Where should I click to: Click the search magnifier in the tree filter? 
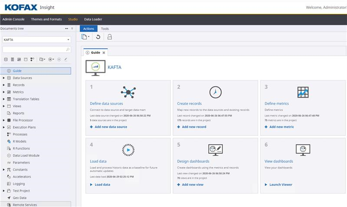(68, 50)
